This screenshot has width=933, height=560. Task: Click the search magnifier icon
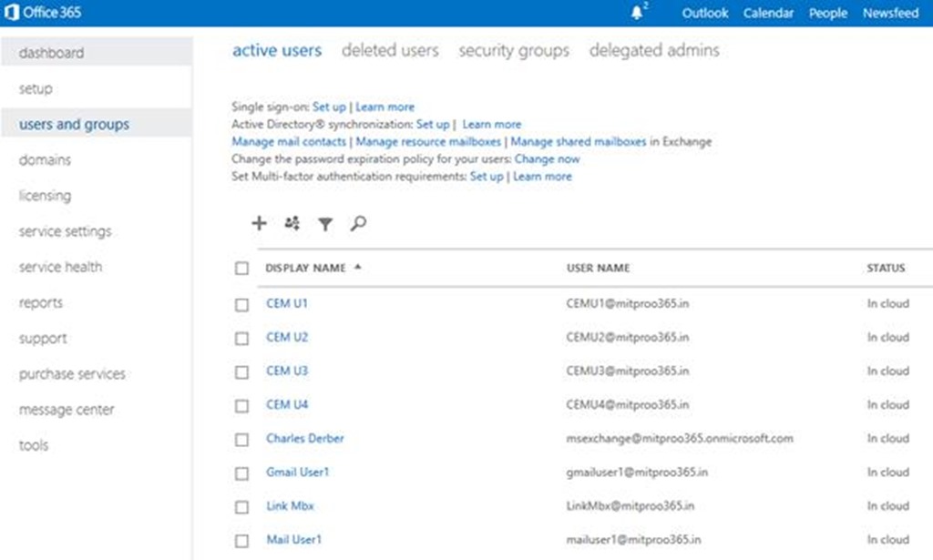(x=358, y=223)
